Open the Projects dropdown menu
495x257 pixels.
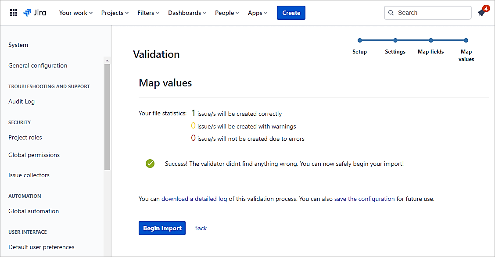point(115,13)
